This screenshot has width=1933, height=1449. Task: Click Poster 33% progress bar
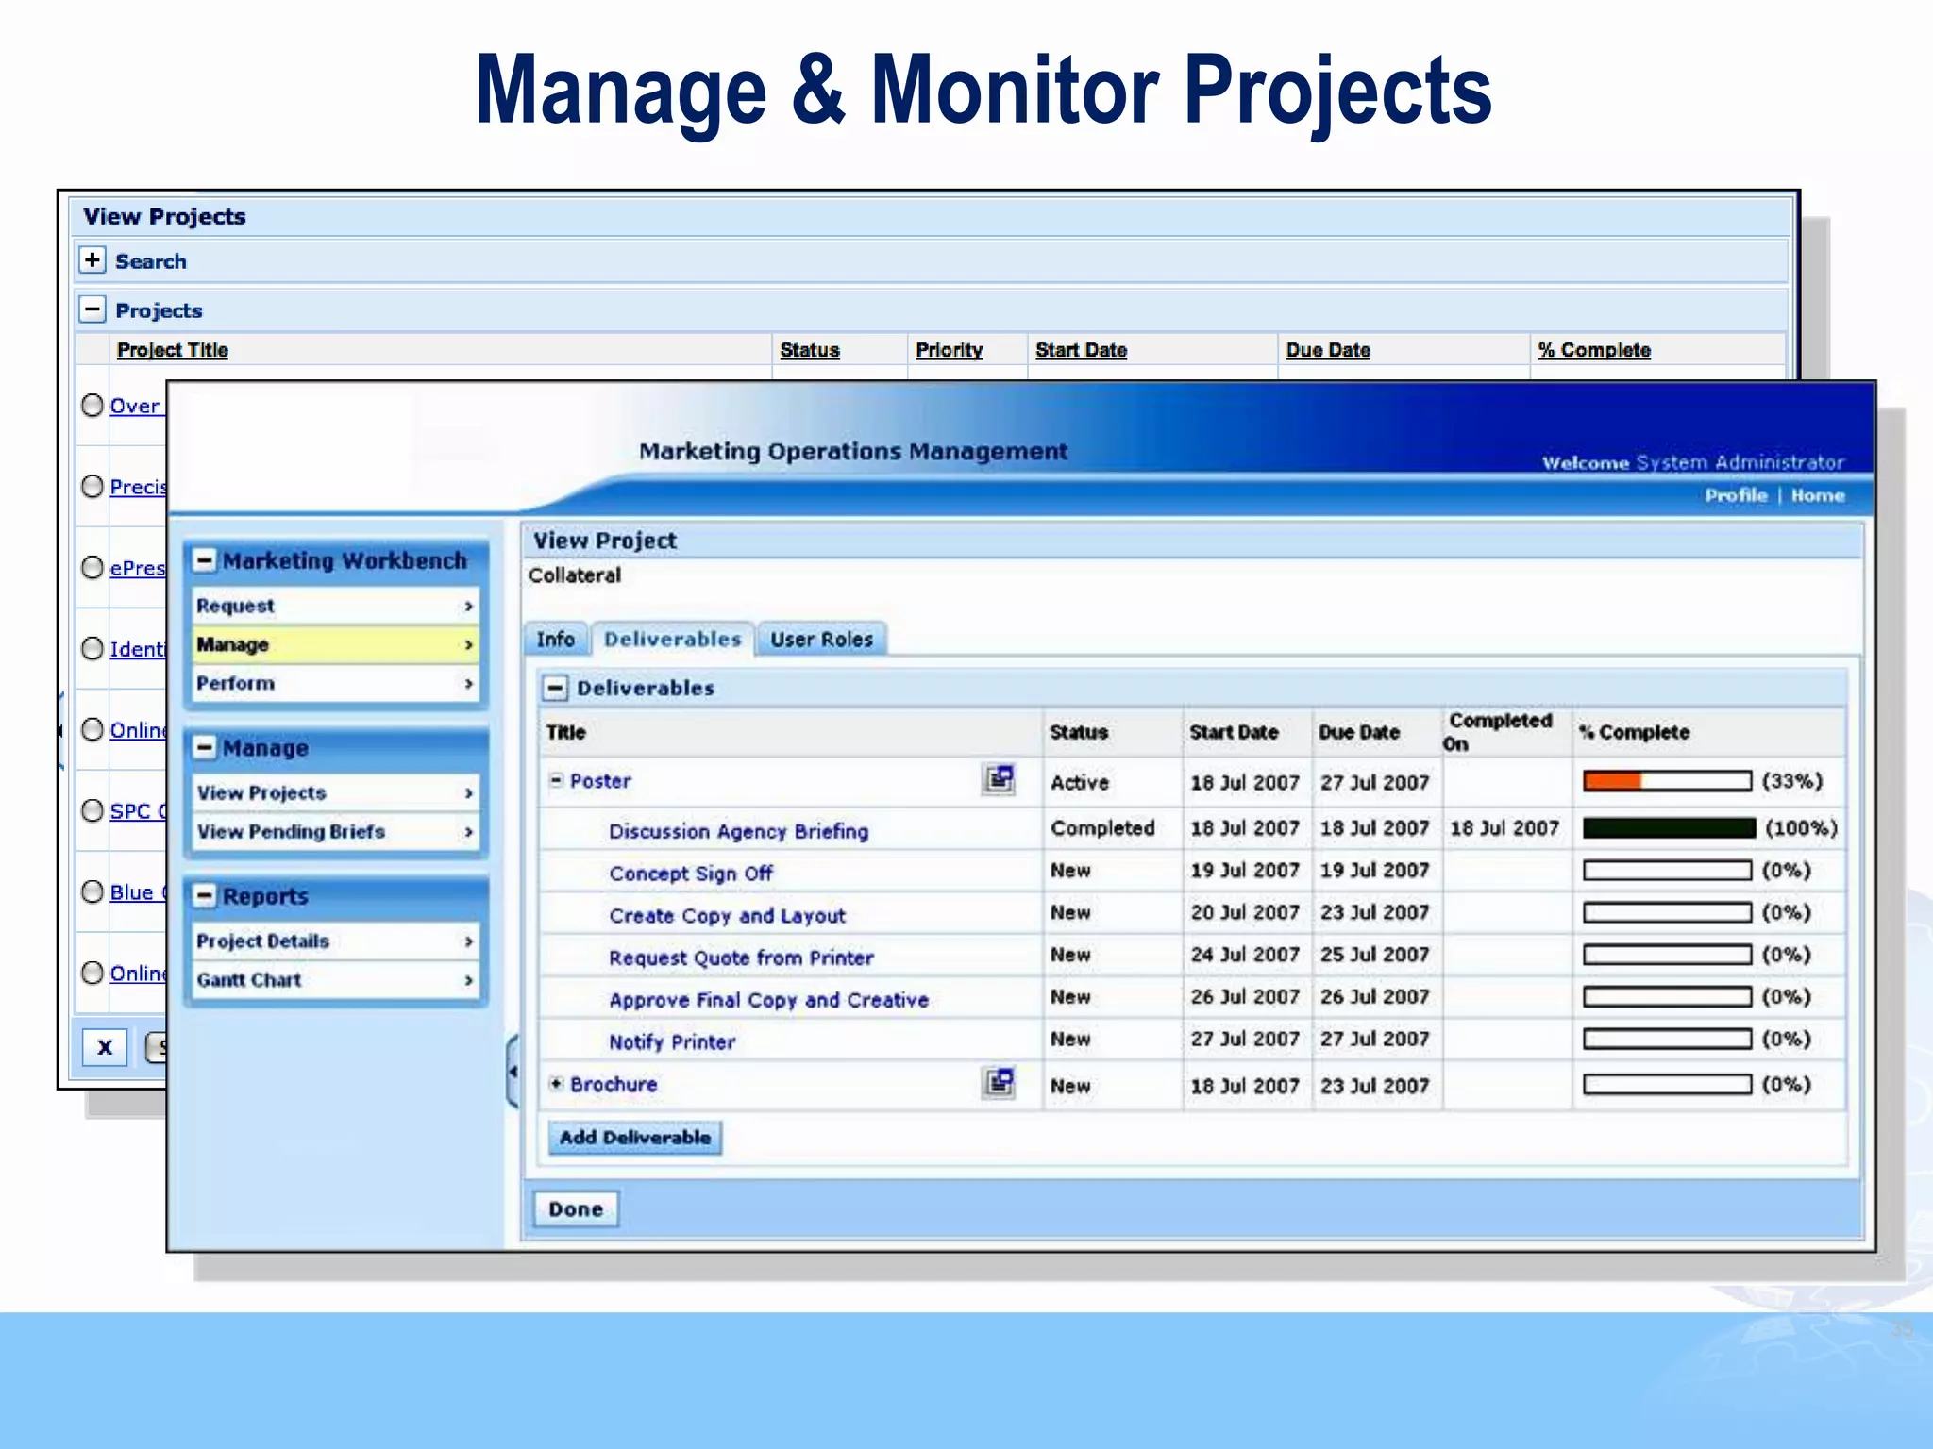[1667, 781]
